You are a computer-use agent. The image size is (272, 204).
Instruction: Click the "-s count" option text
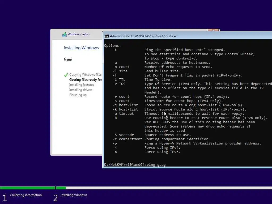pyautogui.click(x=121, y=101)
